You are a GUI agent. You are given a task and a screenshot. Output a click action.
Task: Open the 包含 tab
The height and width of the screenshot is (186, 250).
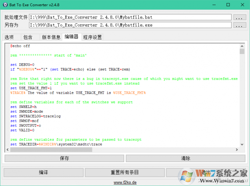tap(28, 37)
